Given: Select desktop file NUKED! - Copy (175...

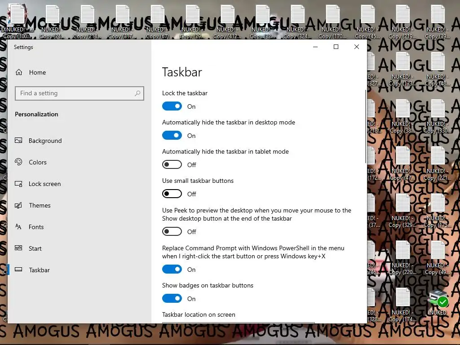Looking at the screenshot, I should [x=438, y=211].
